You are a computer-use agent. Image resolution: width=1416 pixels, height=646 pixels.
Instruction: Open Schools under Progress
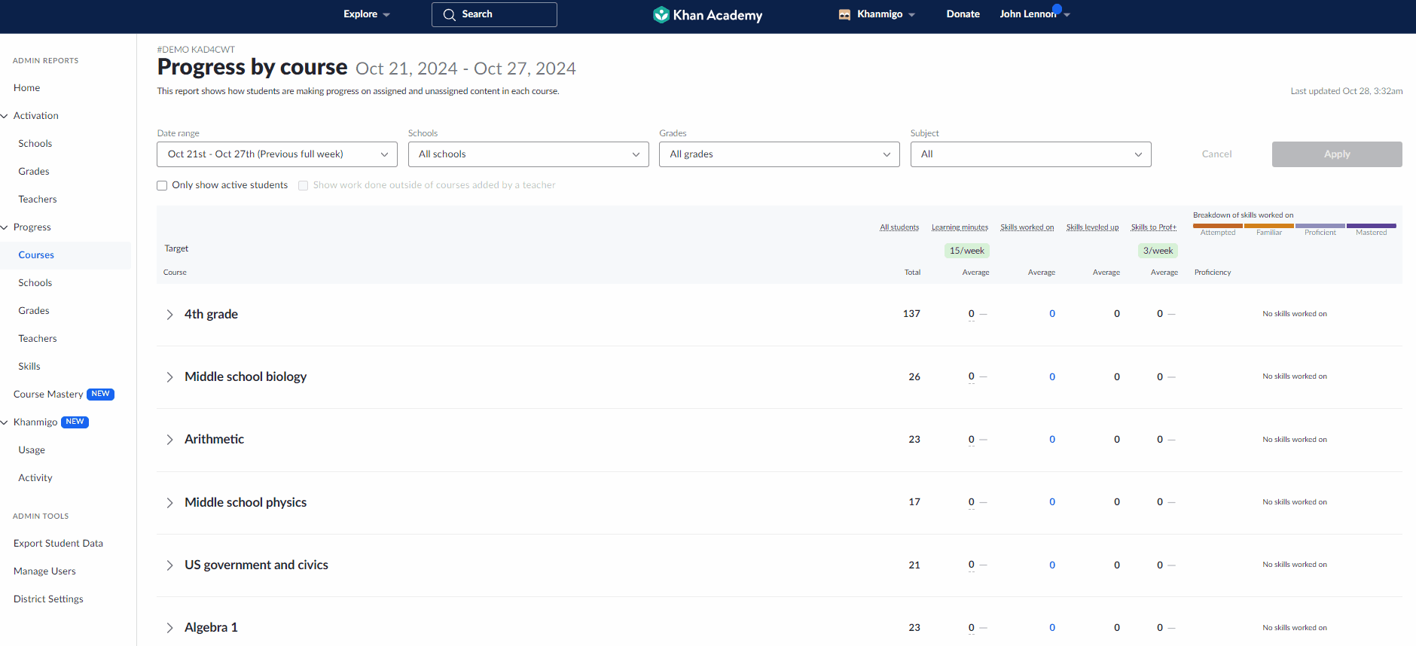point(35,283)
